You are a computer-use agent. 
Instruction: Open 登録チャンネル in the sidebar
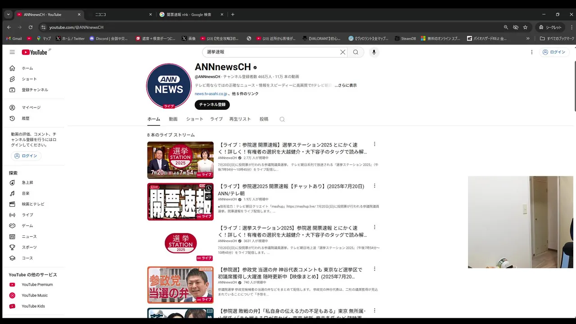(x=35, y=90)
